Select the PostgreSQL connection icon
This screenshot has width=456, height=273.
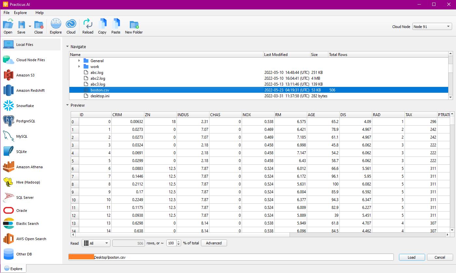[x=8, y=121]
